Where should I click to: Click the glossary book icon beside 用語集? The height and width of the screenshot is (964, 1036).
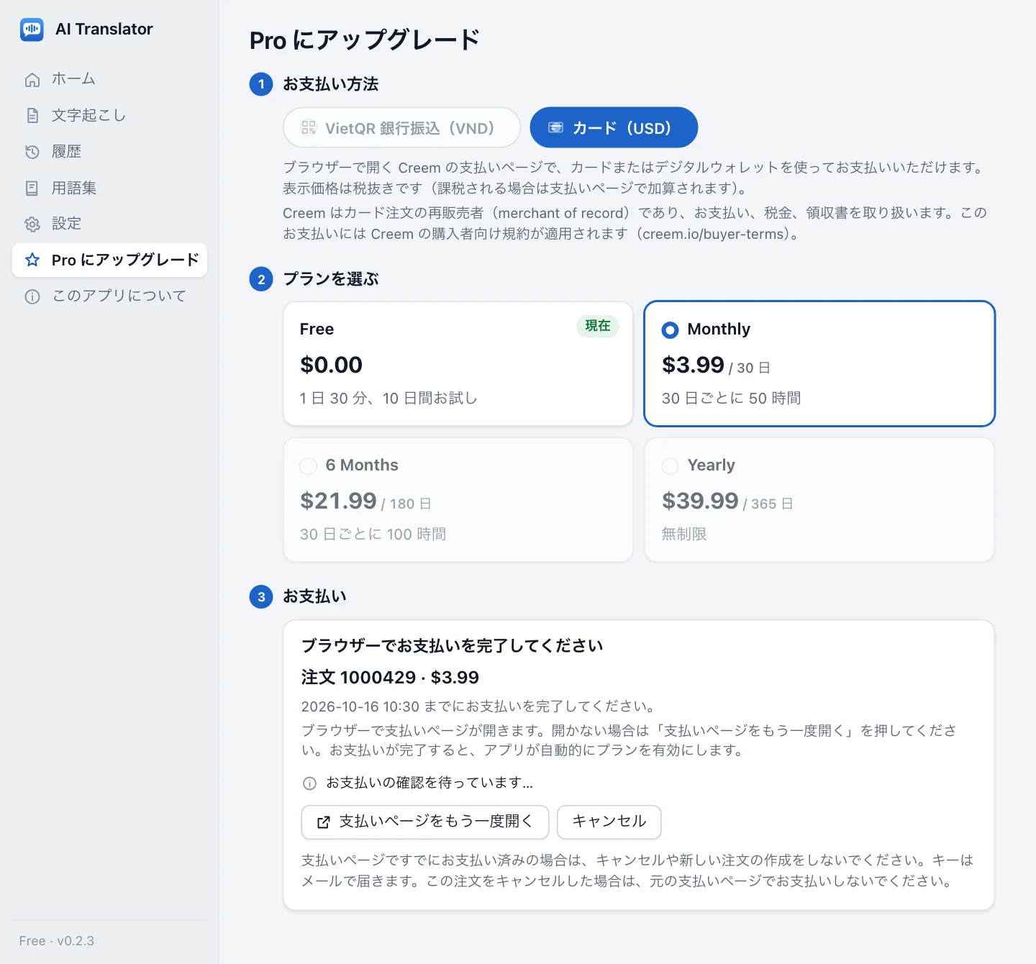point(32,188)
